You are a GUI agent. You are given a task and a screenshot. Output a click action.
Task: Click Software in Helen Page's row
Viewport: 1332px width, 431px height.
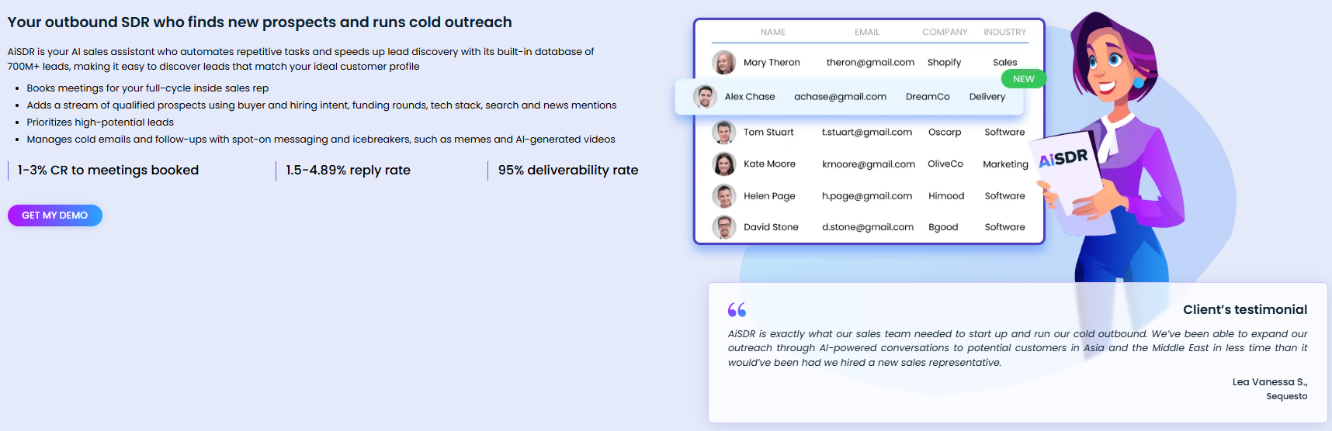click(x=1004, y=196)
